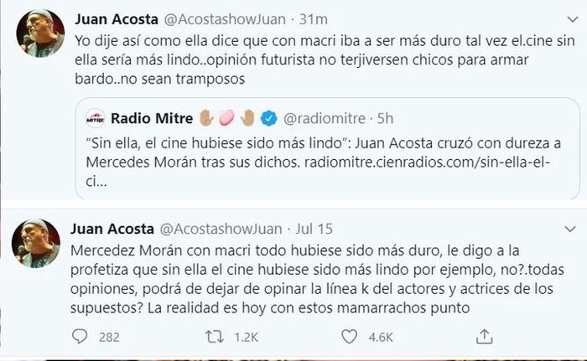Screen dimensions: 587x361
Task: Open the Radio Mitre profile name
Action: (152, 116)
